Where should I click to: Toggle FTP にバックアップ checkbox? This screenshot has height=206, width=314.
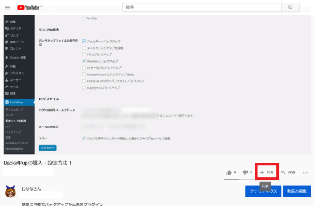(84, 54)
